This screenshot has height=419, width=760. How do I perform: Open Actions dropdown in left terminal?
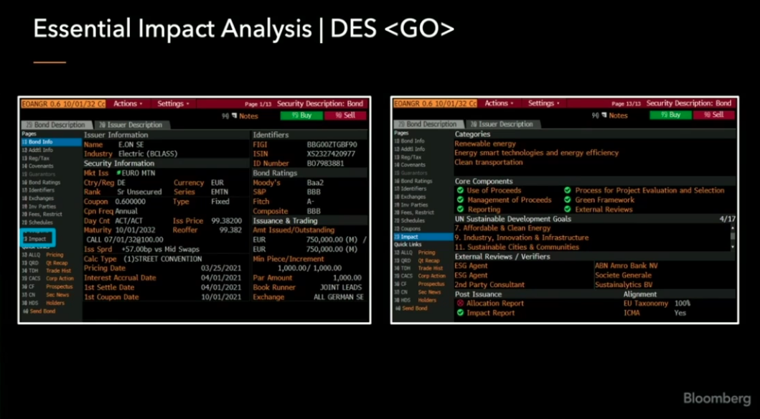[x=128, y=103]
